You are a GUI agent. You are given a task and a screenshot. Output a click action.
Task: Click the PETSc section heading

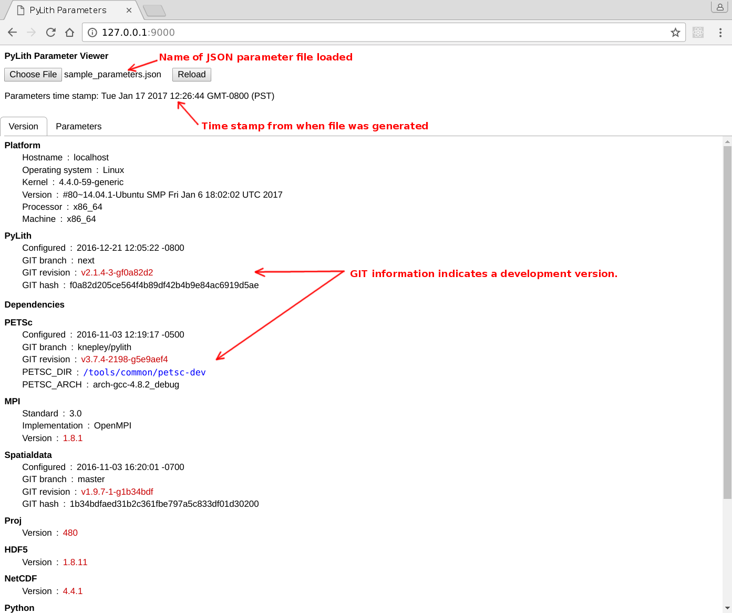18,322
